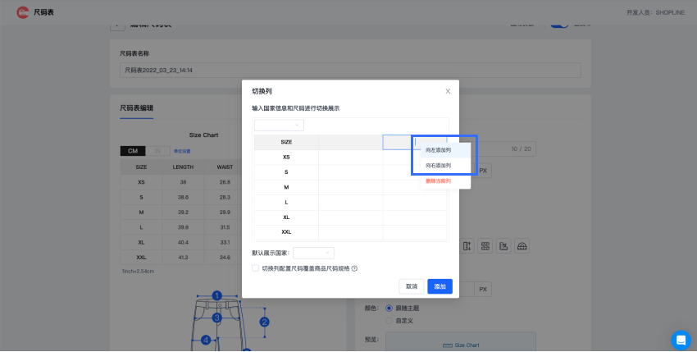Enable 切换列配置尺码覆盖商品尺码规格 checkbox
This screenshot has height=352, width=697.
[256, 268]
